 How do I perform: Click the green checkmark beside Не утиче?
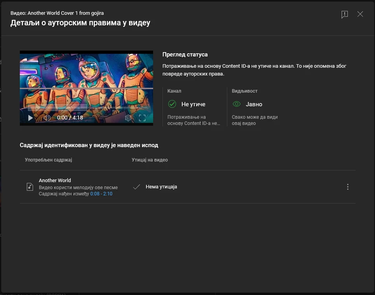[172, 104]
